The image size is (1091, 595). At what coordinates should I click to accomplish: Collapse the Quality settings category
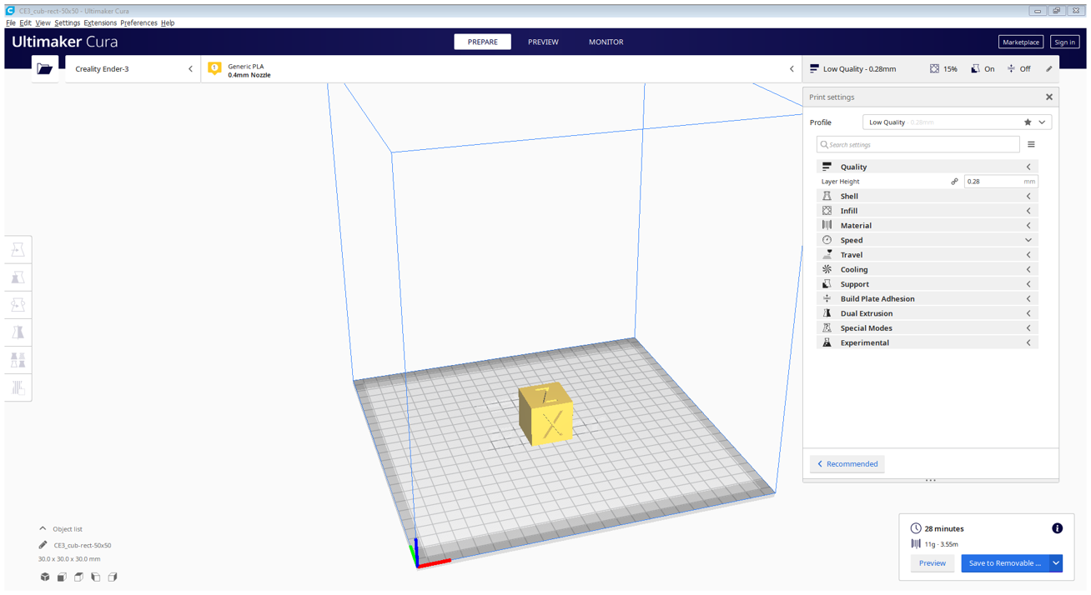pos(928,167)
